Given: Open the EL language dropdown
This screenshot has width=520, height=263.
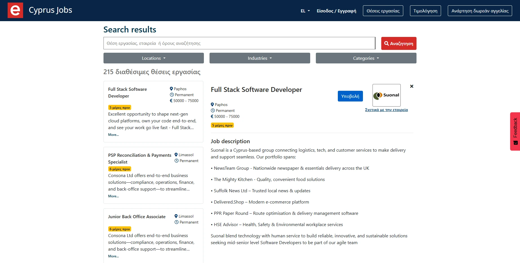Looking at the screenshot, I should click(x=305, y=11).
